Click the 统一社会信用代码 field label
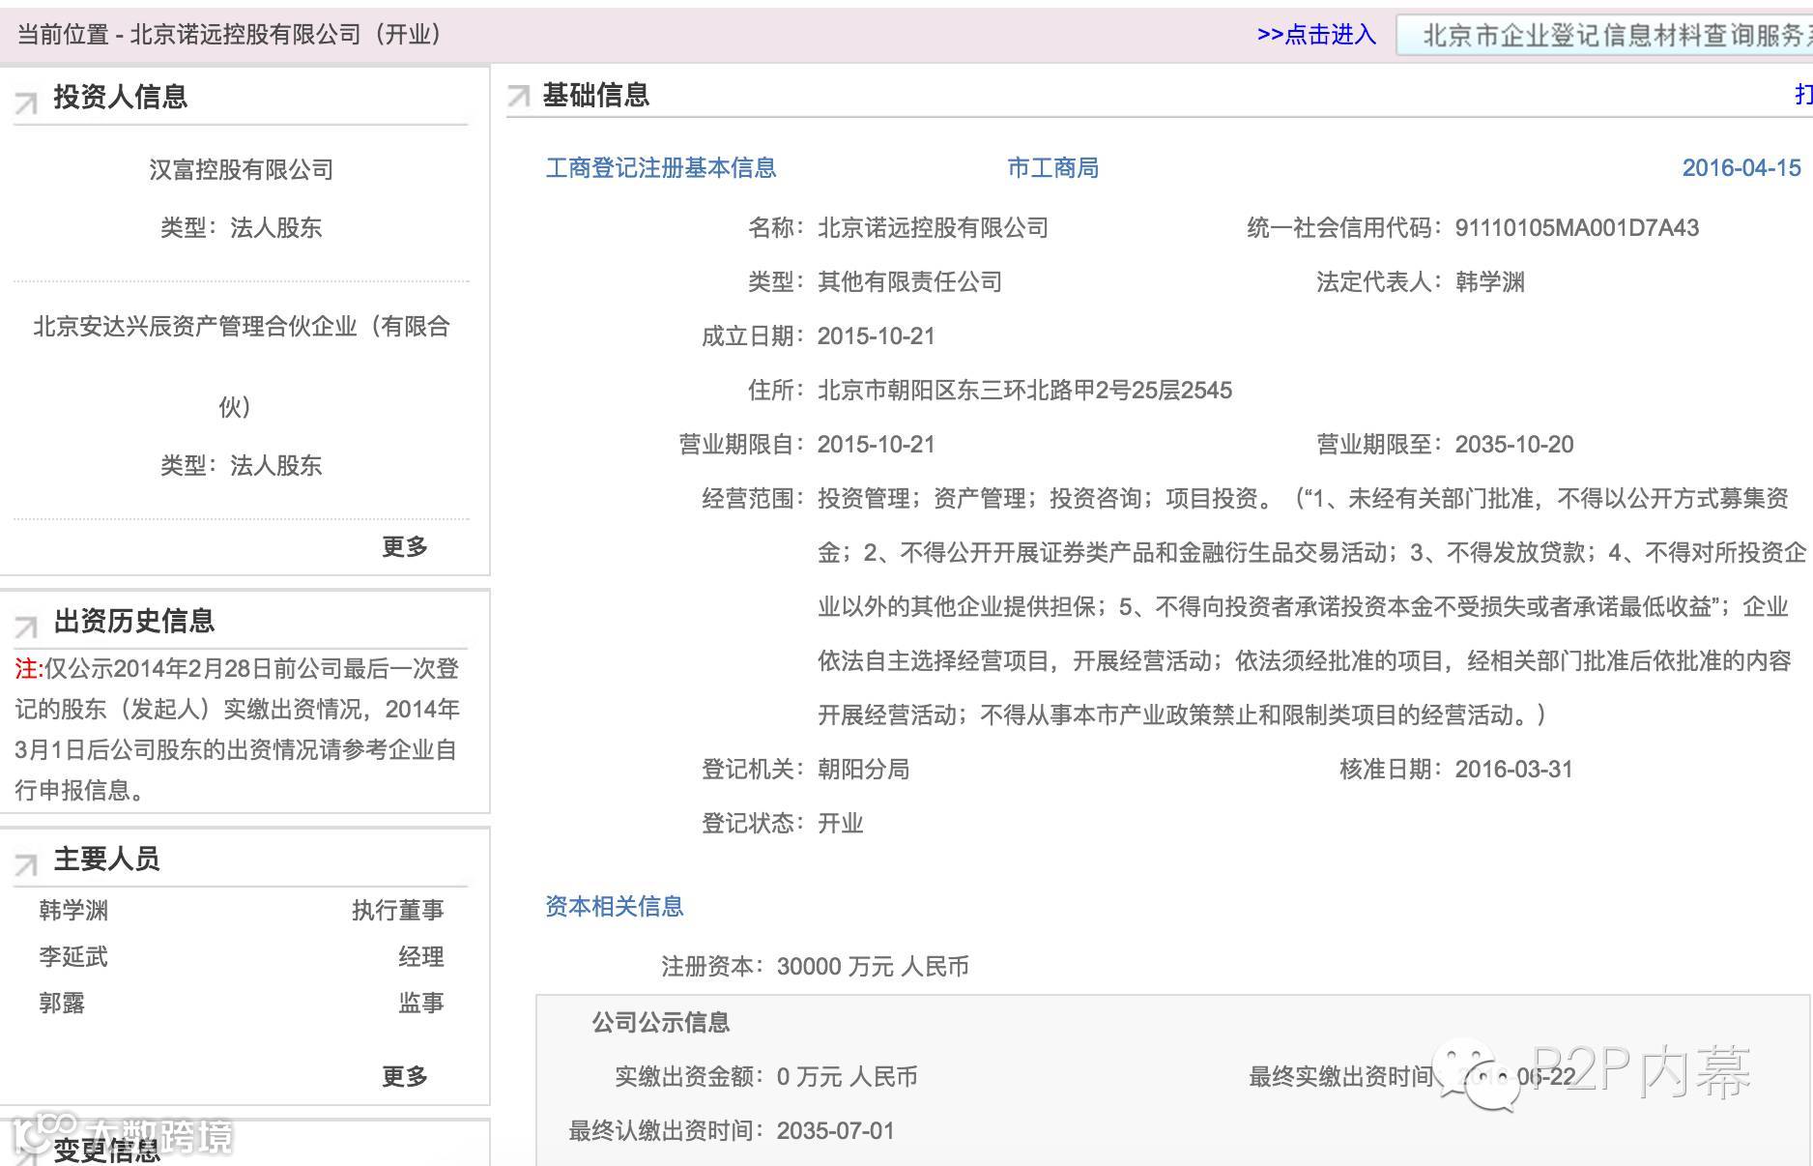 (1345, 228)
